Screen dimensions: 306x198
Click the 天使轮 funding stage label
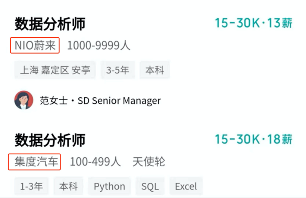click(149, 162)
